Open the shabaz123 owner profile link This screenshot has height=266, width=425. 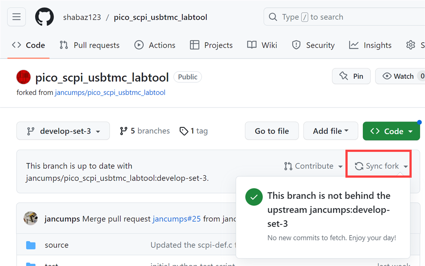click(82, 17)
